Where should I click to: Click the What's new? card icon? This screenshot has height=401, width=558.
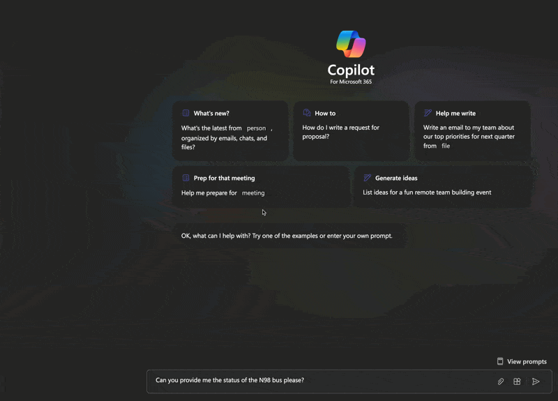pos(186,113)
